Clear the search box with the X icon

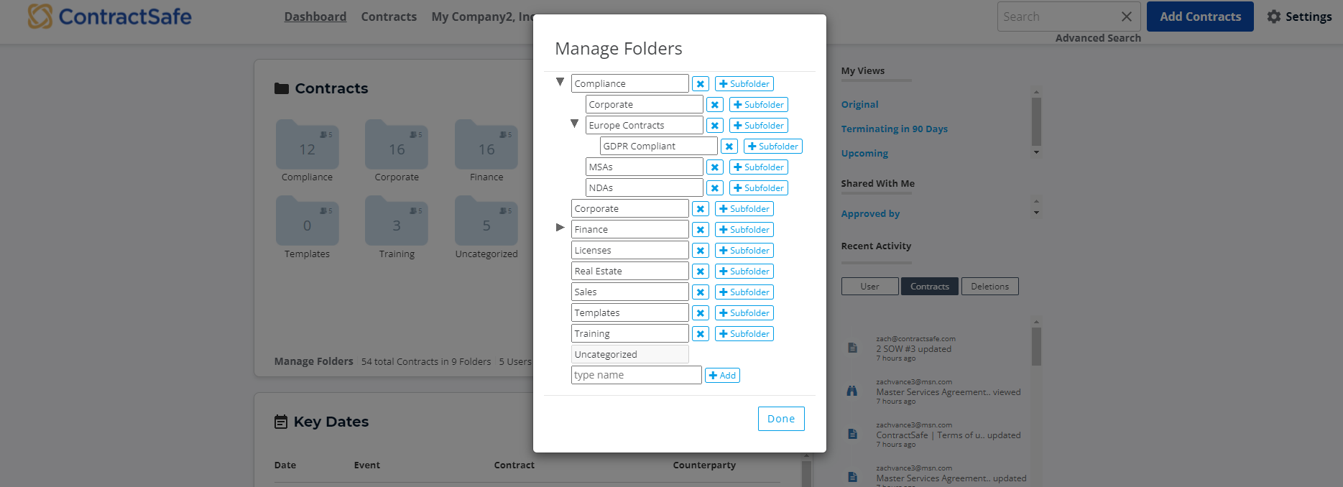(1127, 17)
